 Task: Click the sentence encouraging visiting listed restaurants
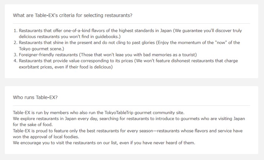pos(104,143)
